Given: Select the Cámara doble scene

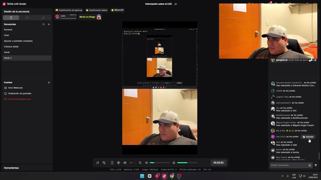Looking at the screenshot, I should (27, 46).
